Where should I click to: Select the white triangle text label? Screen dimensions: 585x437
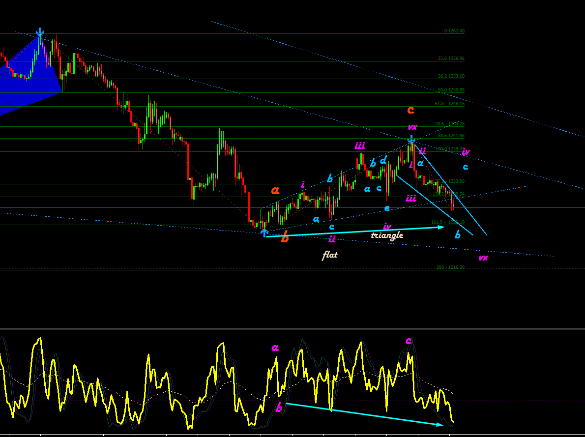(x=387, y=235)
